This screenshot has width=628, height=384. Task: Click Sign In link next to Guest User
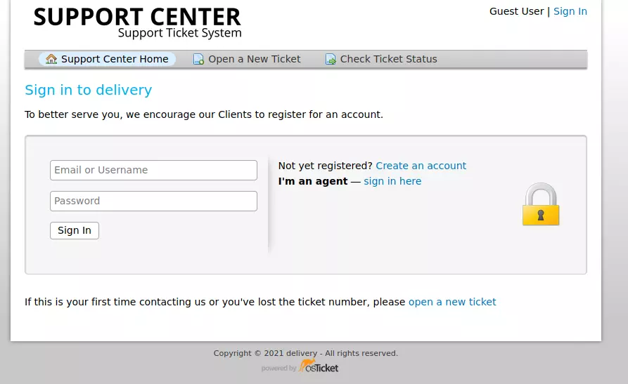(x=570, y=11)
